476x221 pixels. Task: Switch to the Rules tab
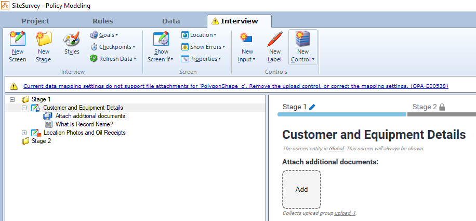(103, 21)
